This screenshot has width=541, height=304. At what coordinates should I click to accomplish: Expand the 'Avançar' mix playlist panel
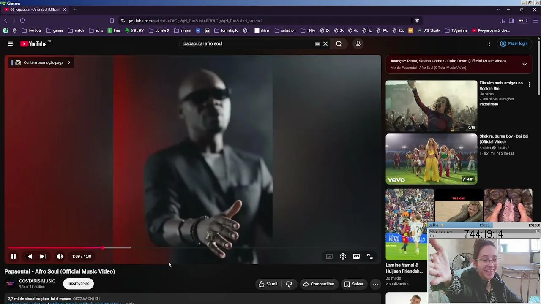click(525, 64)
